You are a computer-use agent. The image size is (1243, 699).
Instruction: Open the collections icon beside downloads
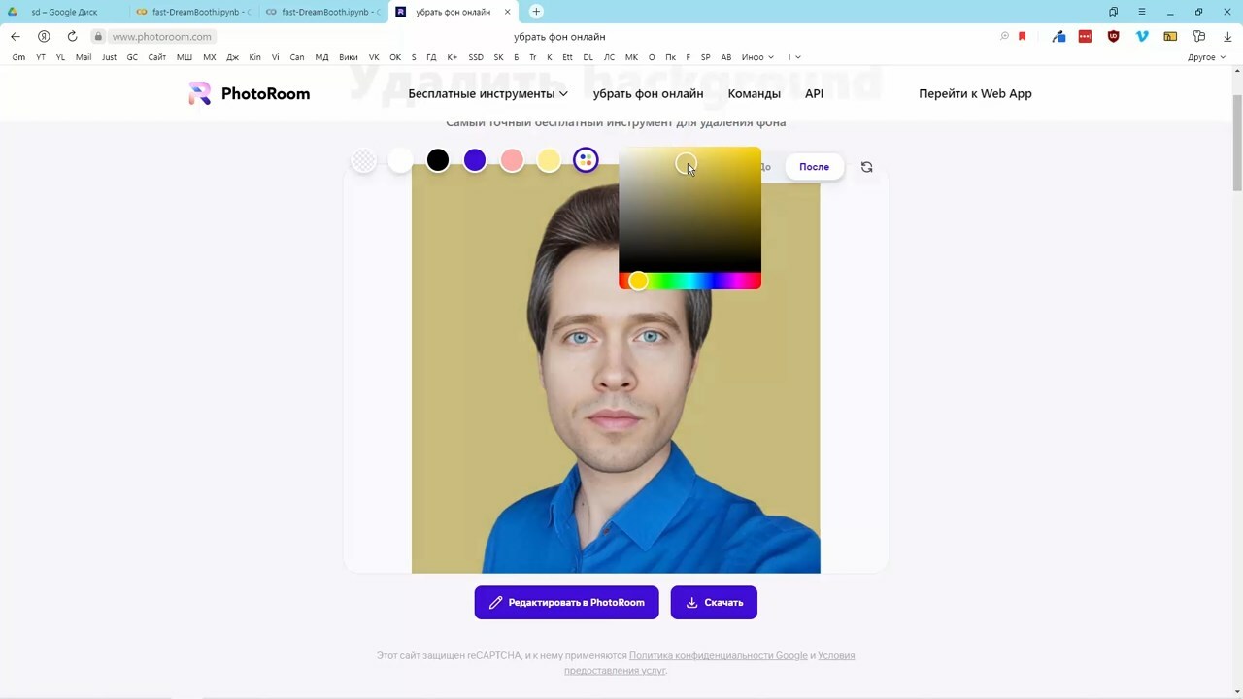click(x=1199, y=37)
